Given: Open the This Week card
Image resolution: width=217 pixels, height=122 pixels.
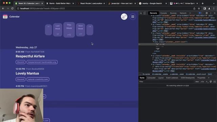Looking at the screenshot, I should [x=69, y=30].
